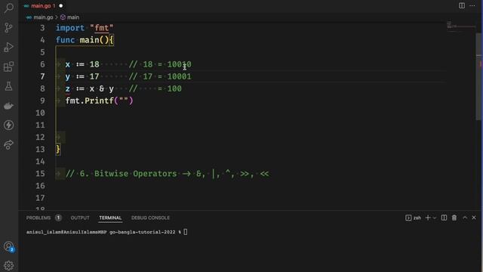Click the func main() declaration
The height and width of the screenshot is (272, 483).
[x=85, y=40]
